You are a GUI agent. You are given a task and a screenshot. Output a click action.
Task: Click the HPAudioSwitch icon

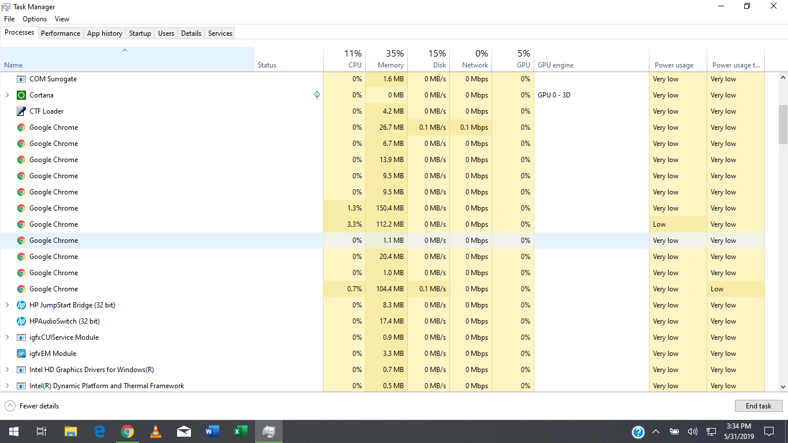pyautogui.click(x=21, y=321)
